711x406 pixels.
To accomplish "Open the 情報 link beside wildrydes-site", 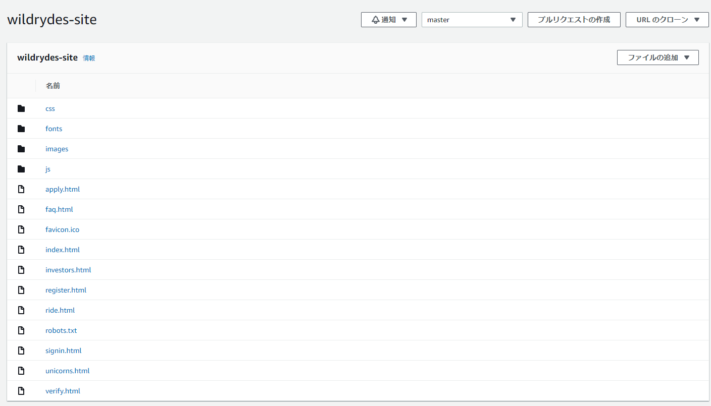I will (x=89, y=58).
